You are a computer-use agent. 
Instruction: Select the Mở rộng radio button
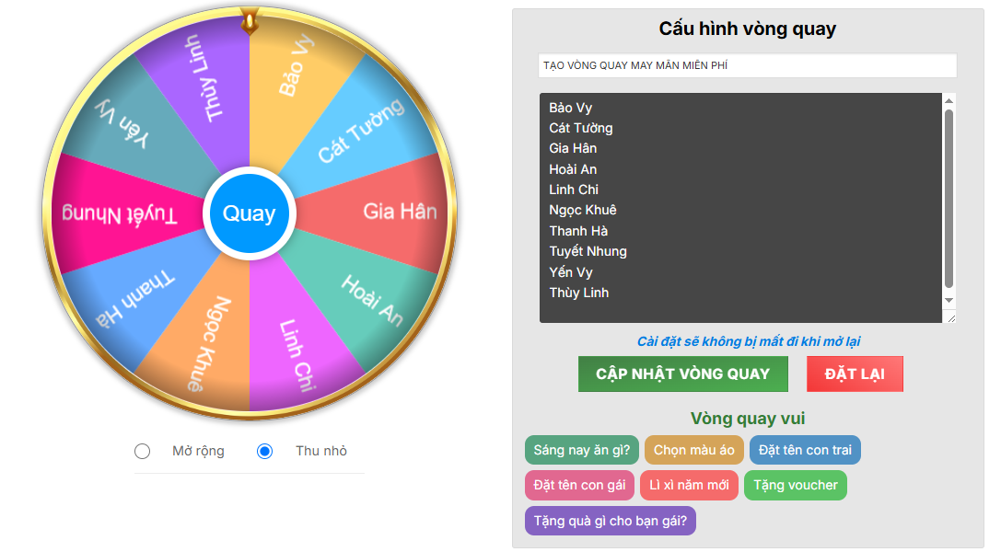143,452
